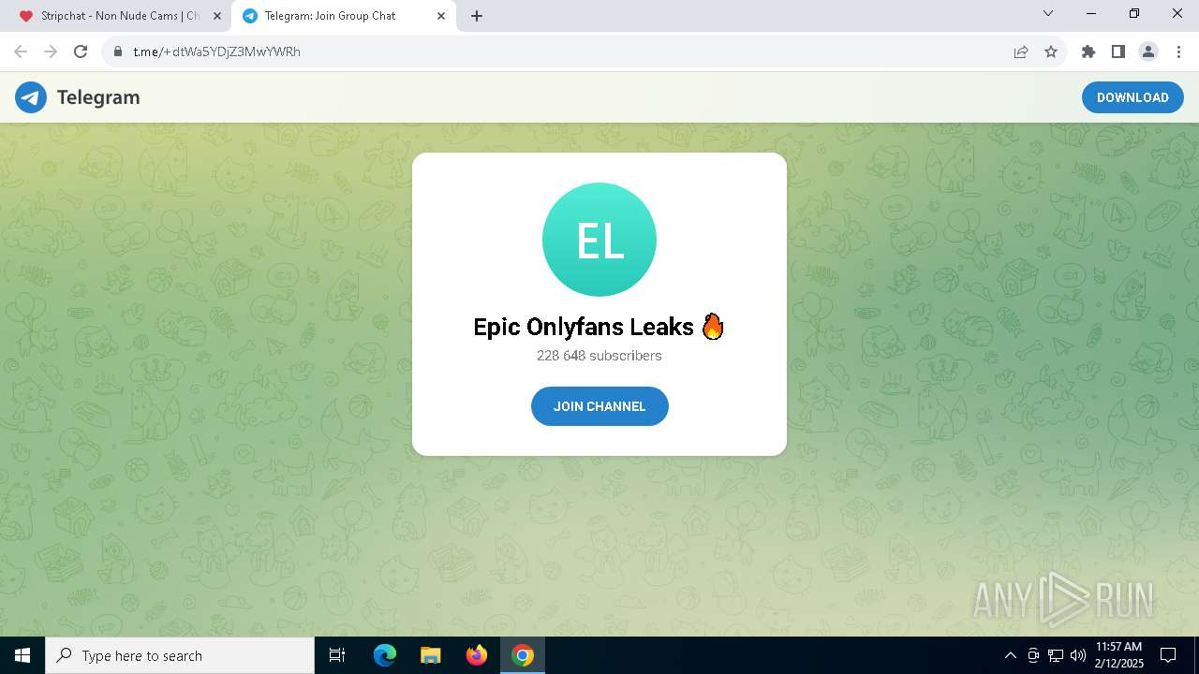Share this page icon
1199x674 pixels.
1021,51
